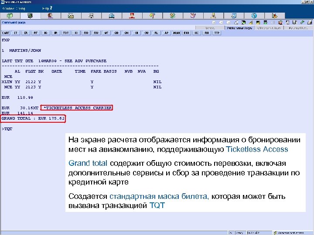Open the green book module tab
Image resolution: width=314 pixels, height=235 pixels.
(x=10, y=16)
